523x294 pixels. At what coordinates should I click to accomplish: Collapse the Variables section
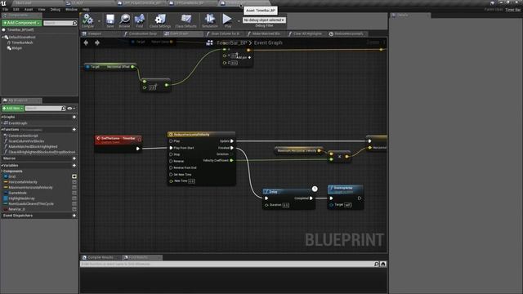2,165
